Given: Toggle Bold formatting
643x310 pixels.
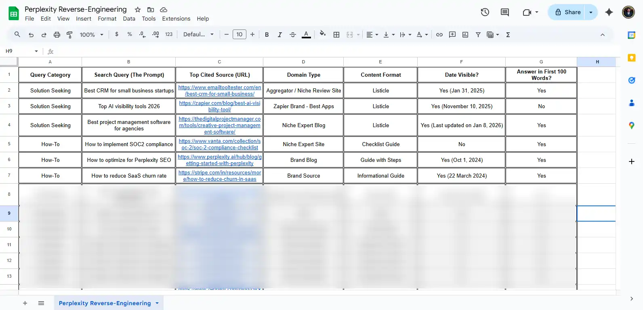Looking at the screenshot, I should pyautogui.click(x=267, y=35).
